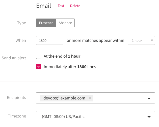Focus the 1800 matches input field

(50, 41)
